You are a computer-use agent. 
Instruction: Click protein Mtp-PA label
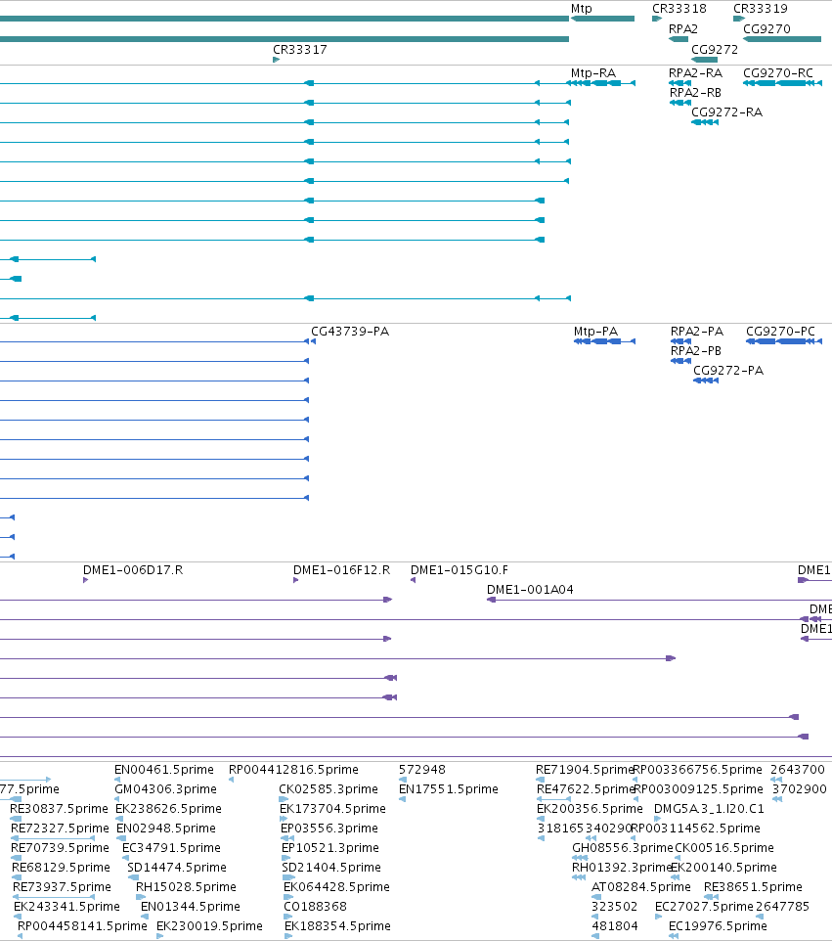pyautogui.click(x=595, y=332)
